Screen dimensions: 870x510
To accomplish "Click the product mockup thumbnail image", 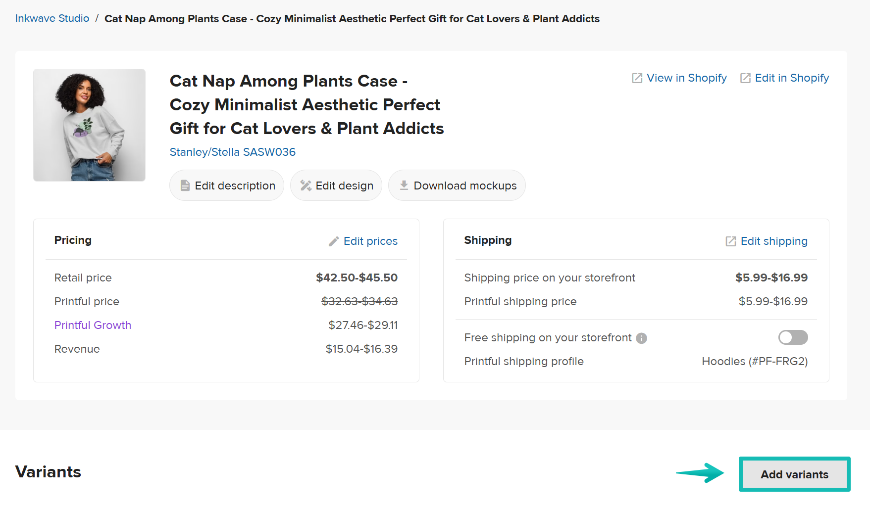I will [x=89, y=125].
